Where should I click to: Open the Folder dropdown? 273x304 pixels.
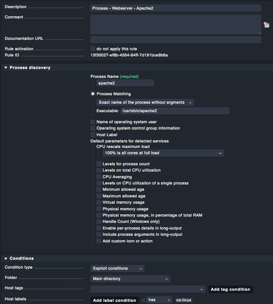(x=130, y=279)
